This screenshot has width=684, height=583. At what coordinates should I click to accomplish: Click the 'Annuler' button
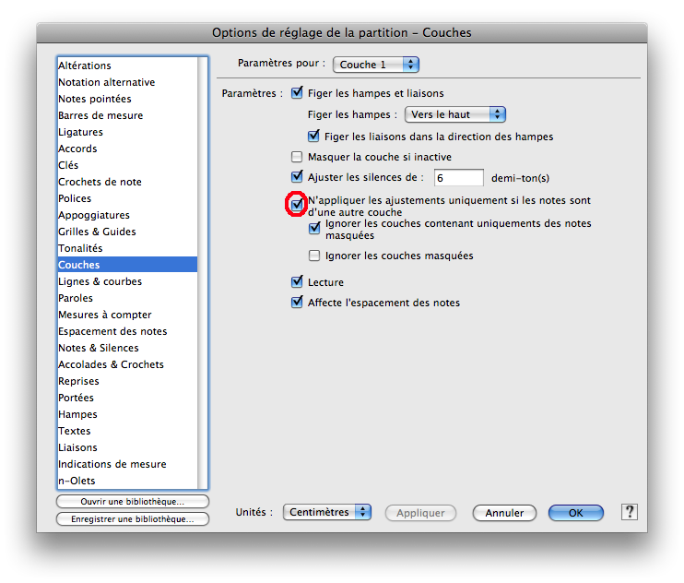pyautogui.click(x=504, y=513)
